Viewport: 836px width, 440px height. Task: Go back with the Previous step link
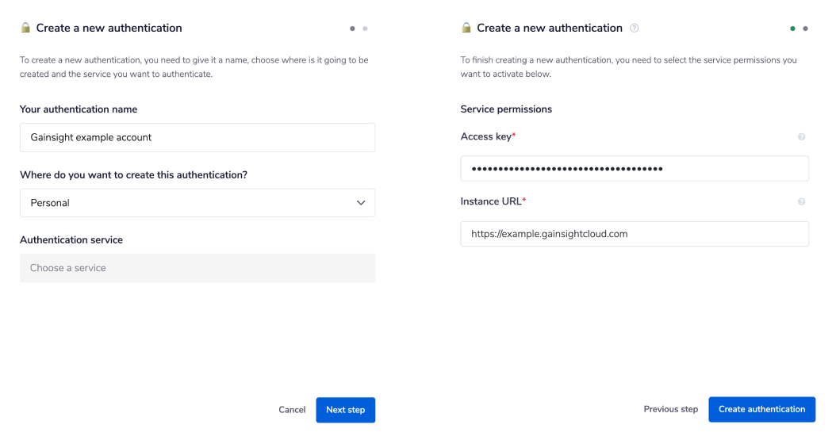point(670,409)
